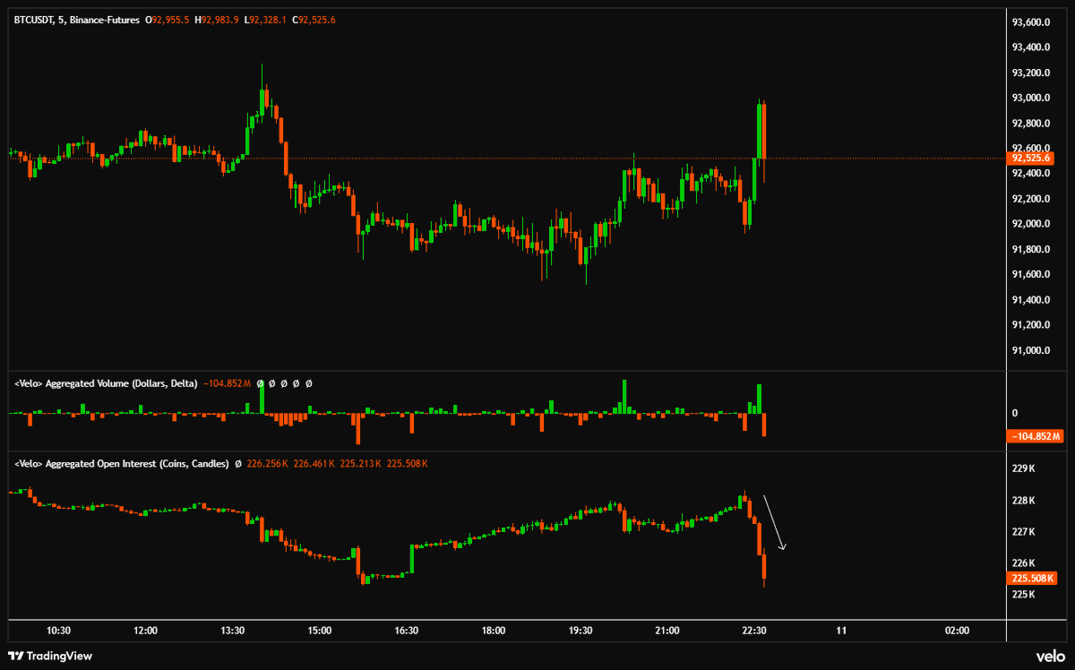Viewport: 1075px width, 670px height.
Task: Click the 22:30 time axis label
Action: pyautogui.click(x=754, y=631)
